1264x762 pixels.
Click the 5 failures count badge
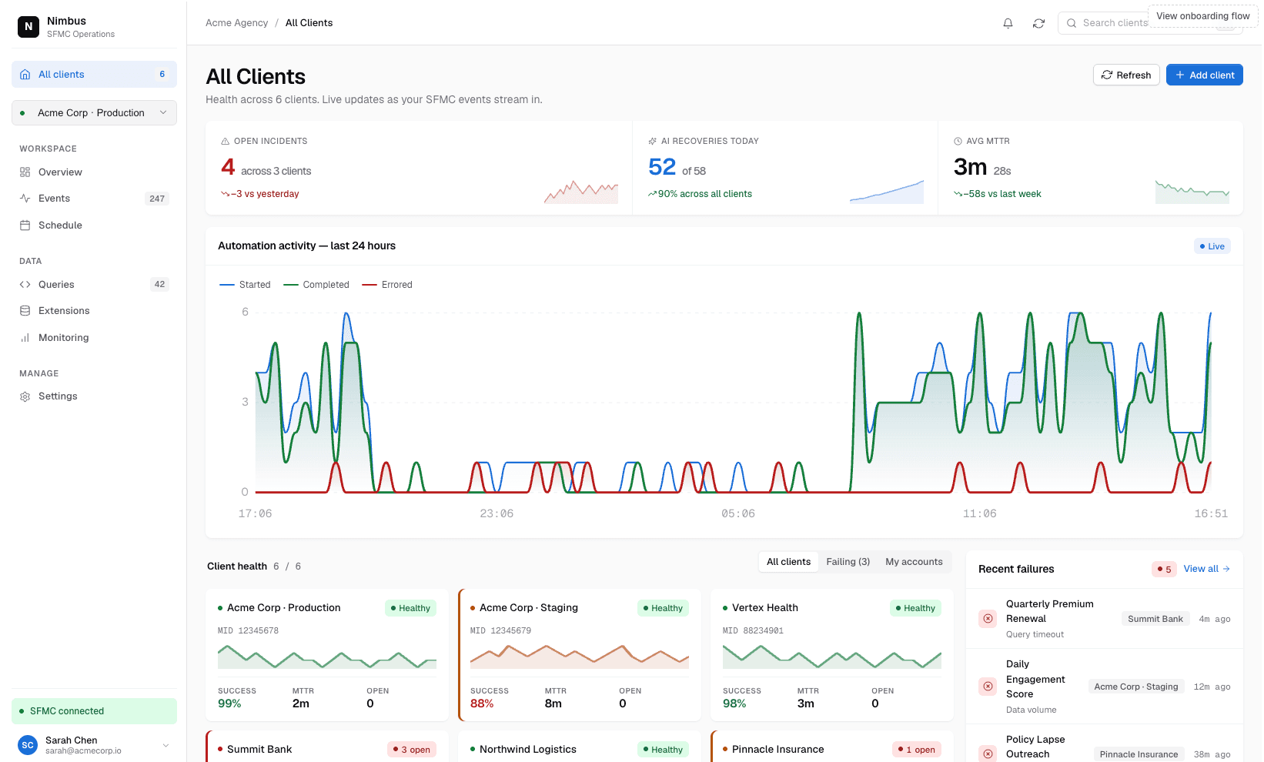coord(1164,570)
